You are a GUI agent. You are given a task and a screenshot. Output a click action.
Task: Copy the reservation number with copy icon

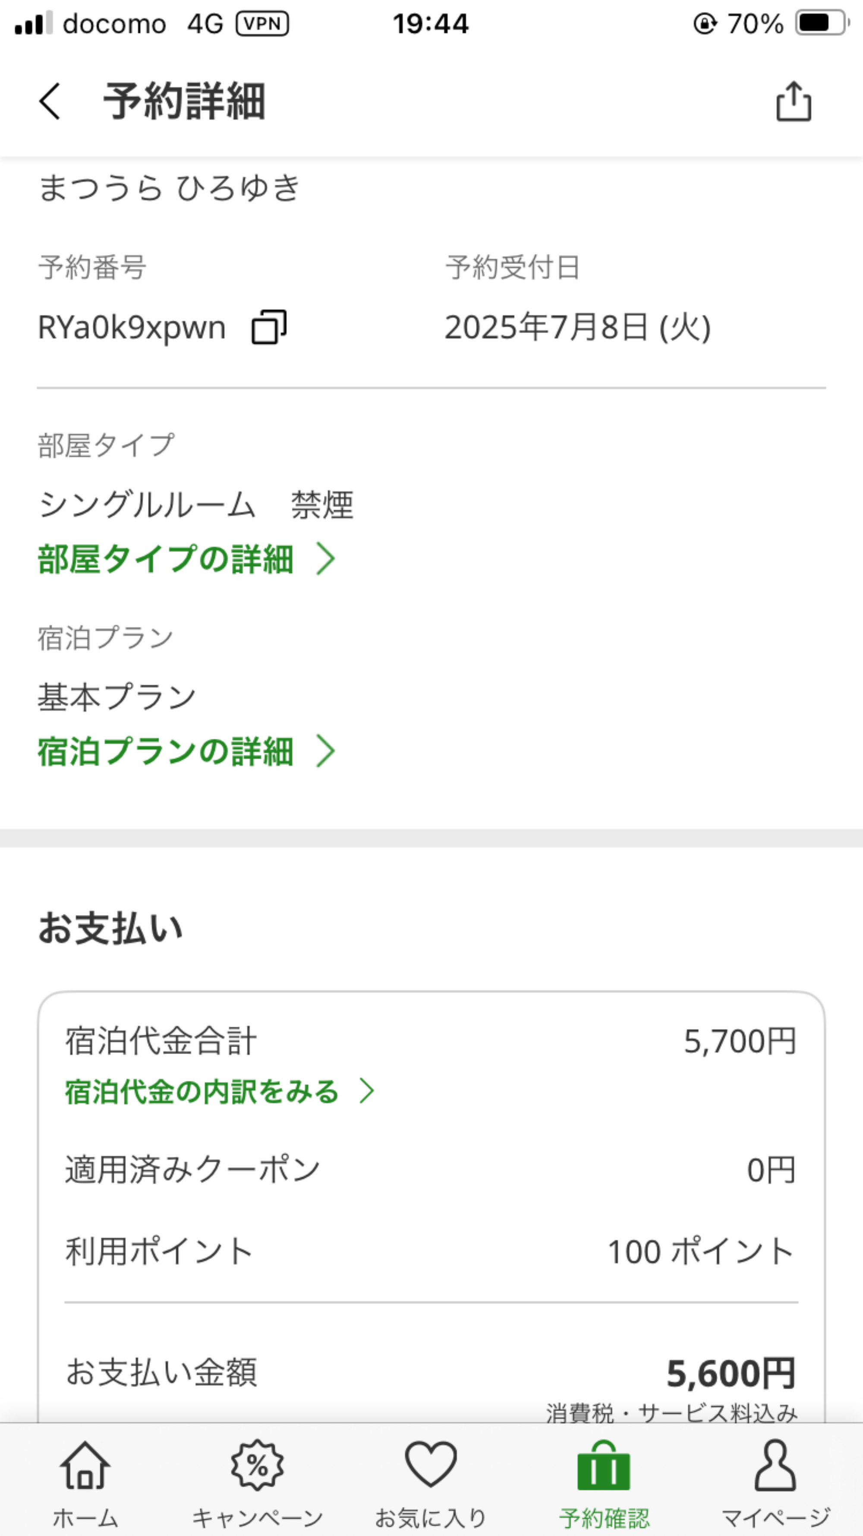click(269, 327)
